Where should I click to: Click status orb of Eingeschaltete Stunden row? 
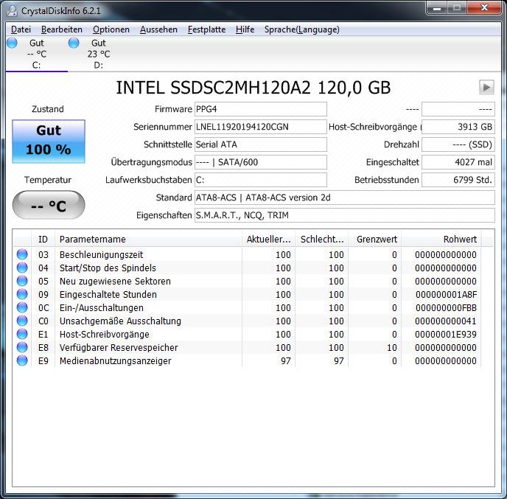[x=22, y=294]
